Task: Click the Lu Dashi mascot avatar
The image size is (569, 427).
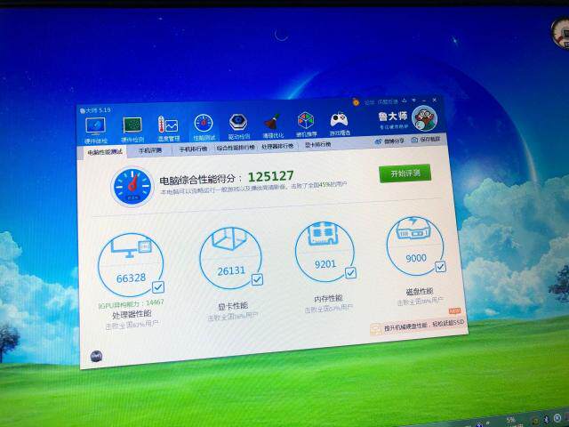Action: coord(424,118)
